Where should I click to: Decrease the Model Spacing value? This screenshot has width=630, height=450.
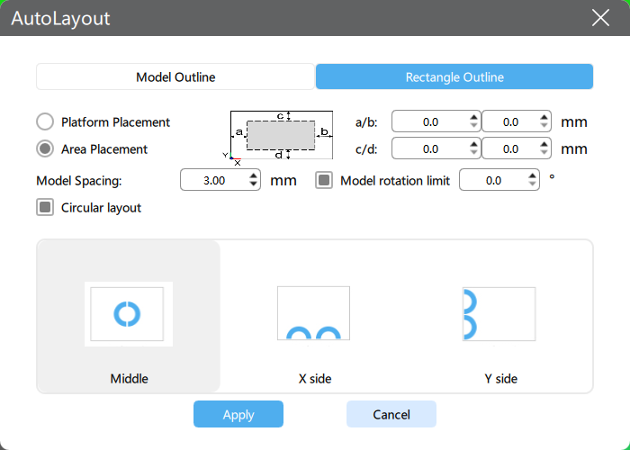[x=253, y=184]
